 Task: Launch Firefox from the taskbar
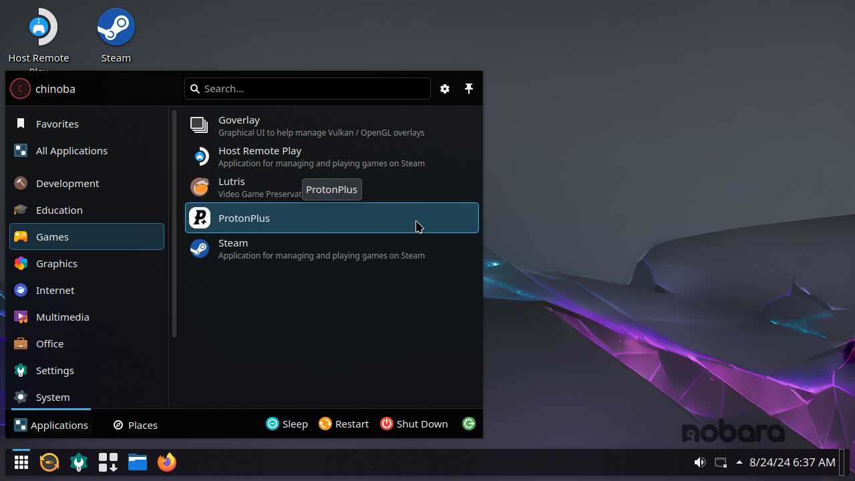coord(167,462)
